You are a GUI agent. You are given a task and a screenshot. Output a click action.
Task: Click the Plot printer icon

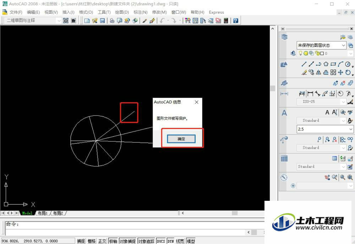[x=112, y=21]
